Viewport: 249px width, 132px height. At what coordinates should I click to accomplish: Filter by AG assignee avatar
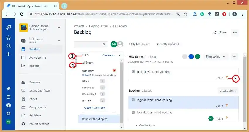point(114,44)
